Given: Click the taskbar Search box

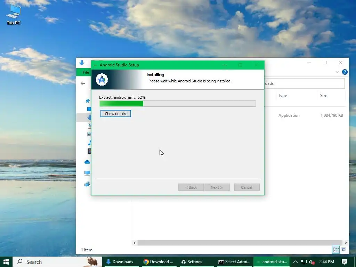Looking at the screenshot, I should 57,262.
